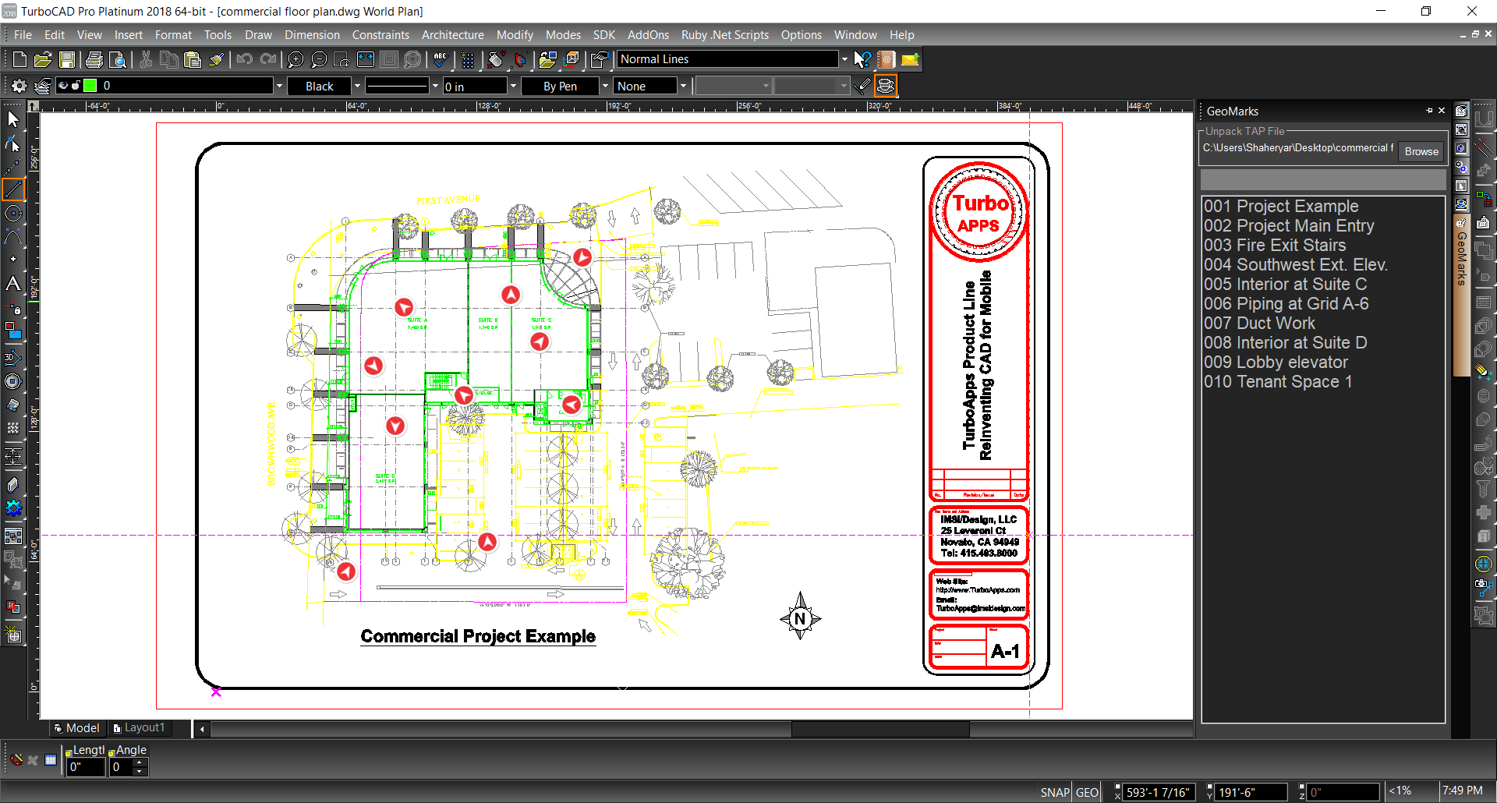Screen dimensions: 1497x803
Task: Toggle the Angle field lock
Action: point(111,752)
